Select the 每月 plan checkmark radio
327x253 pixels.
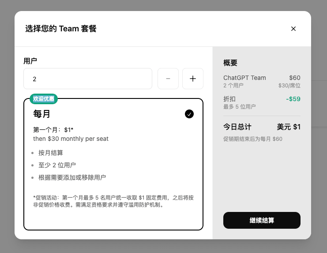189,114
